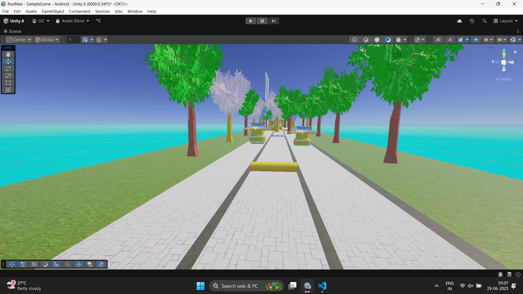Screen dimensions: 523x294
Task: Select the Scale tool
Action: click(8, 76)
